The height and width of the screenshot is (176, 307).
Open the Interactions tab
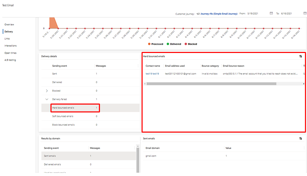11,46
